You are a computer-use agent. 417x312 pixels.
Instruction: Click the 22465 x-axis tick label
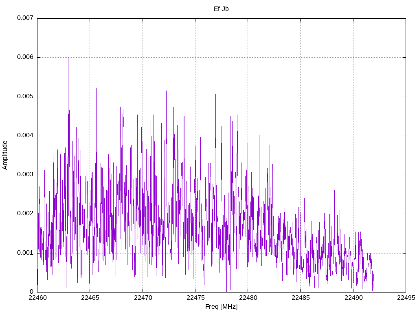[x=90, y=298]
